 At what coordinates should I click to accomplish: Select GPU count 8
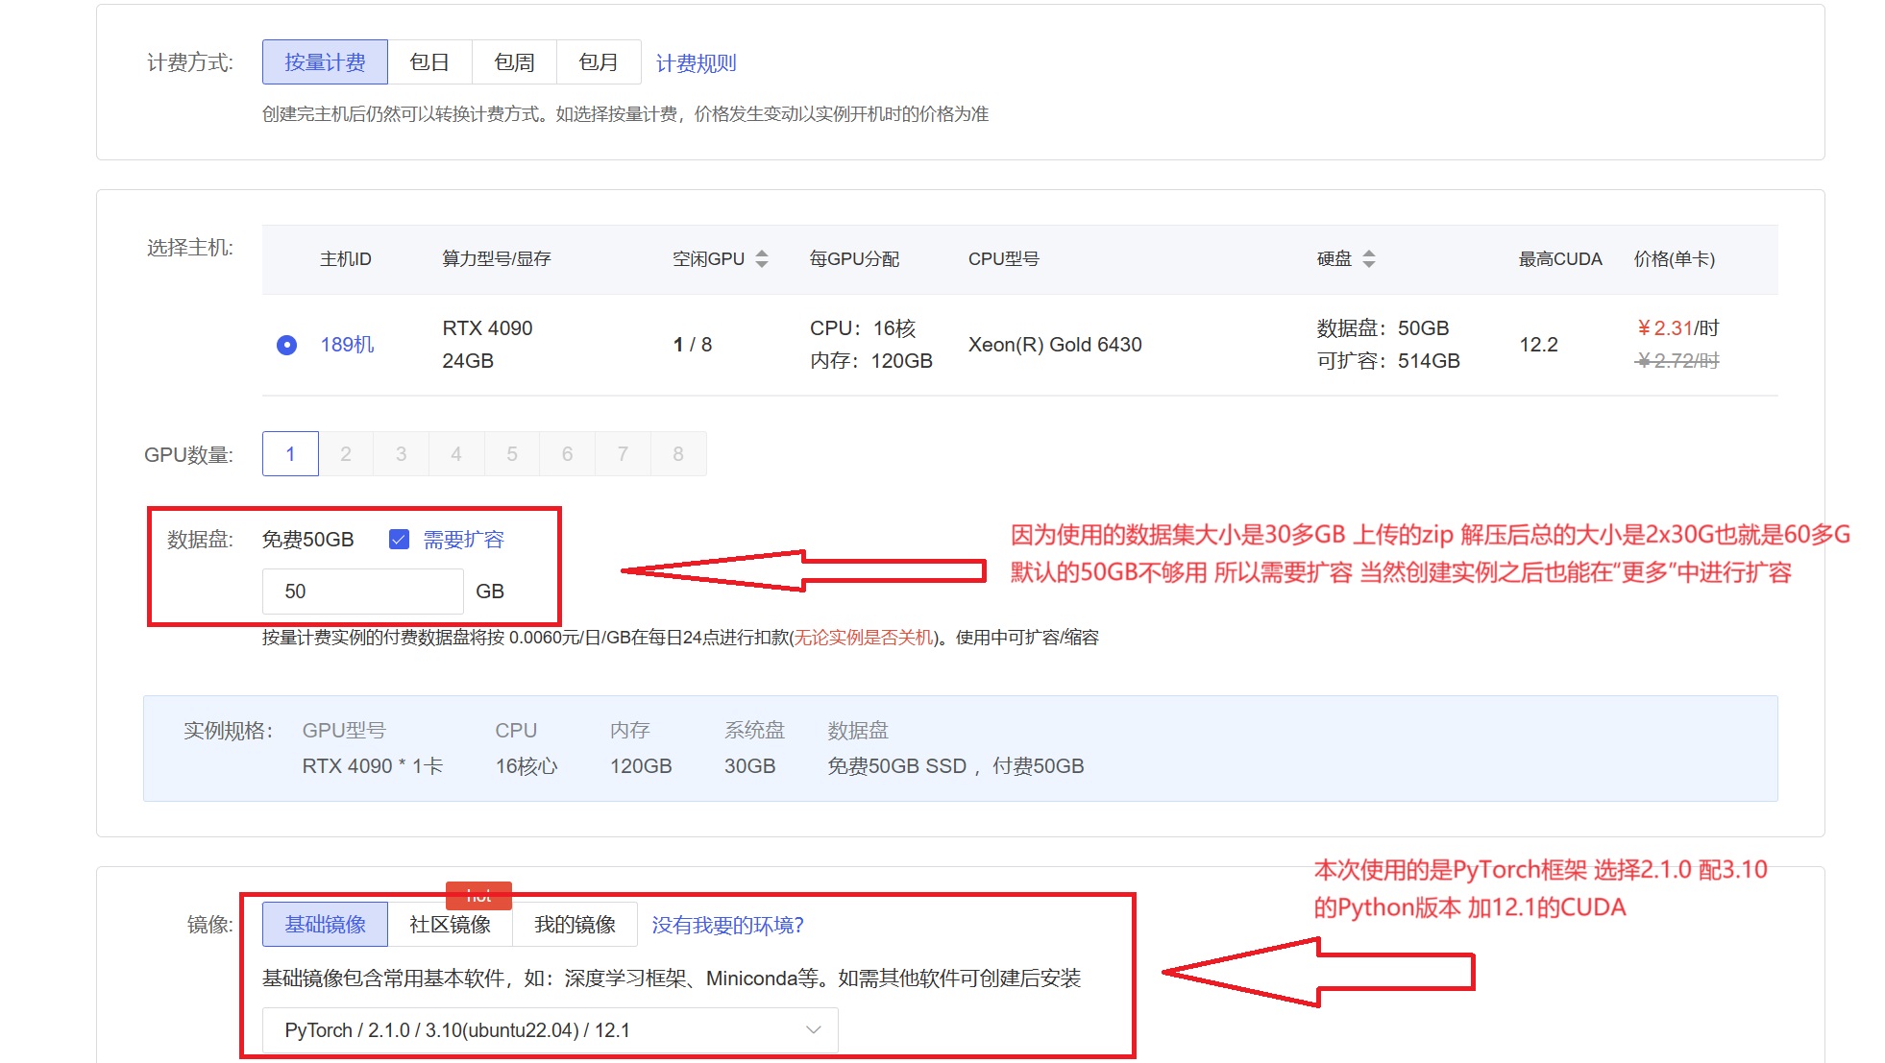click(678, 453)
